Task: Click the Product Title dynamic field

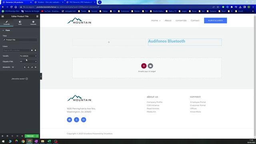Action: (20, 40)
